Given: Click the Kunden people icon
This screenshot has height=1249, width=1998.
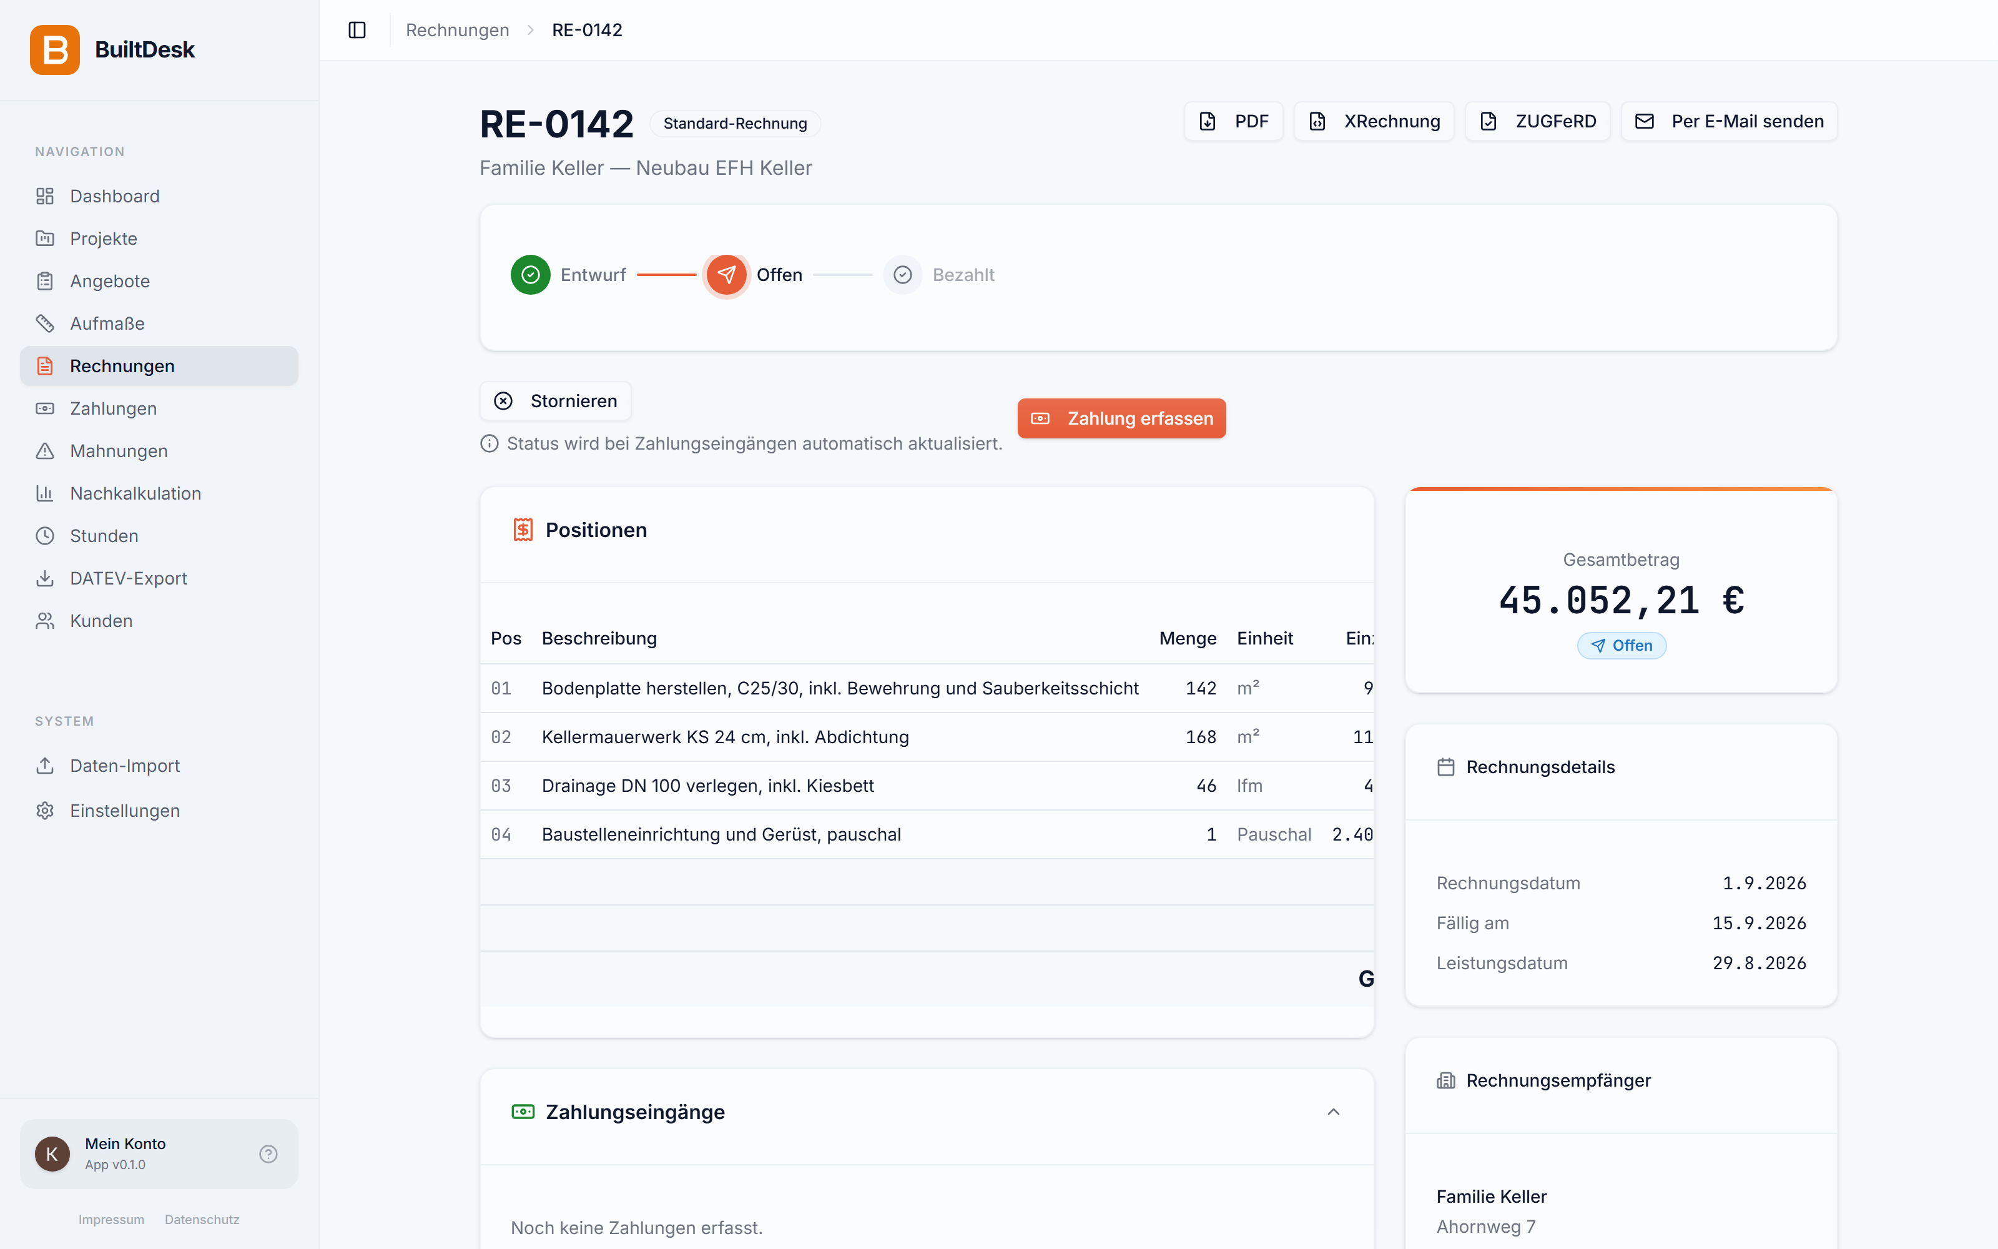Looking at the screenshot, I should (46, 621).
